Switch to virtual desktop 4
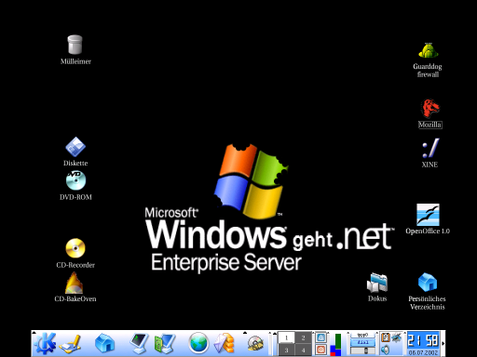Image resolution: width=477 pixels, height=357 pixels. click(303, 350)
